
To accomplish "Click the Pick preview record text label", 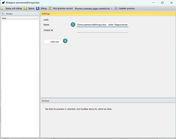I will [63, 8].
